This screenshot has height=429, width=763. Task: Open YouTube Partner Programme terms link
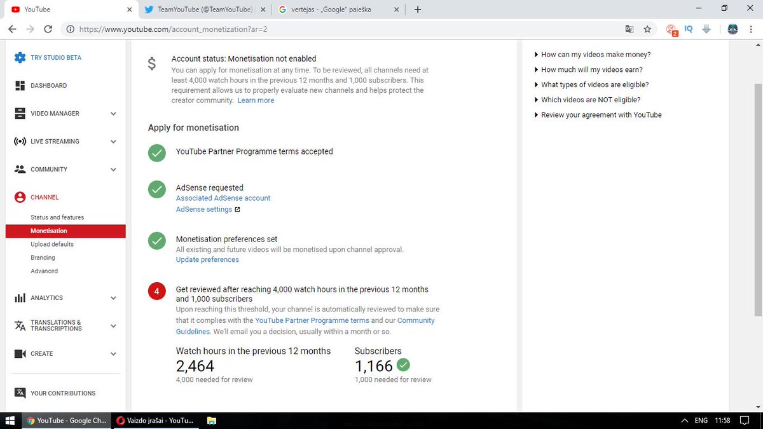(x=312, y=321)
